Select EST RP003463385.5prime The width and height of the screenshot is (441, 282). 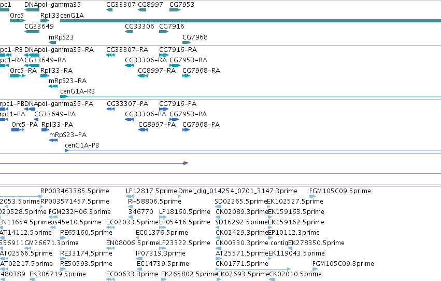75,191
